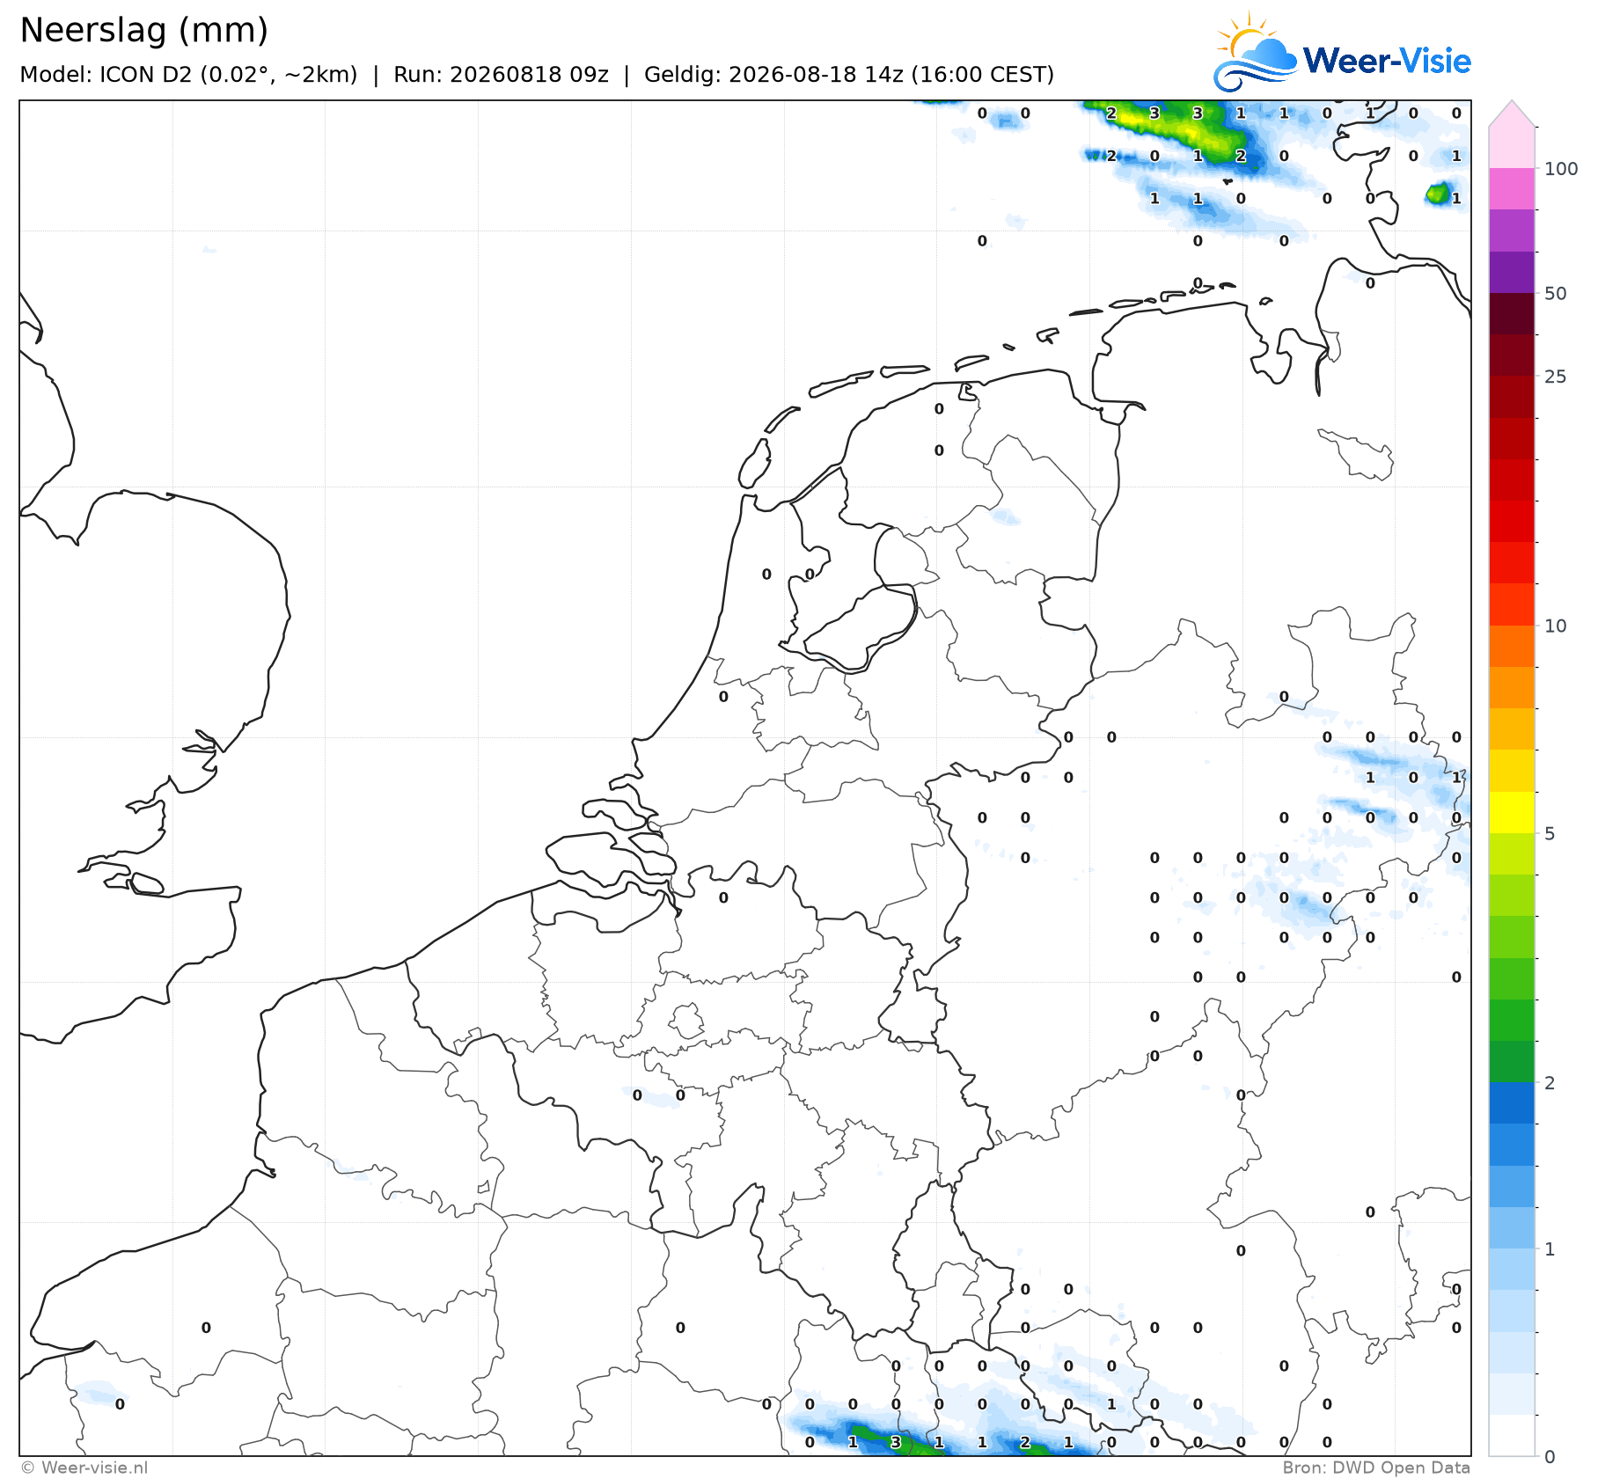Click the Bron: DWD Open Data credit
The image size is (1605, 1479).
(1376, 1468)
